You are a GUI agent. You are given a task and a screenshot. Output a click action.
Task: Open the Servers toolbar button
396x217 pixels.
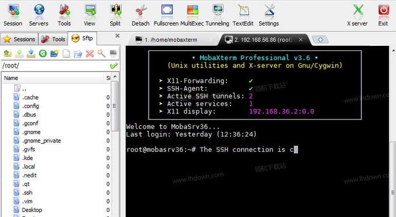(x=39, y=15)
